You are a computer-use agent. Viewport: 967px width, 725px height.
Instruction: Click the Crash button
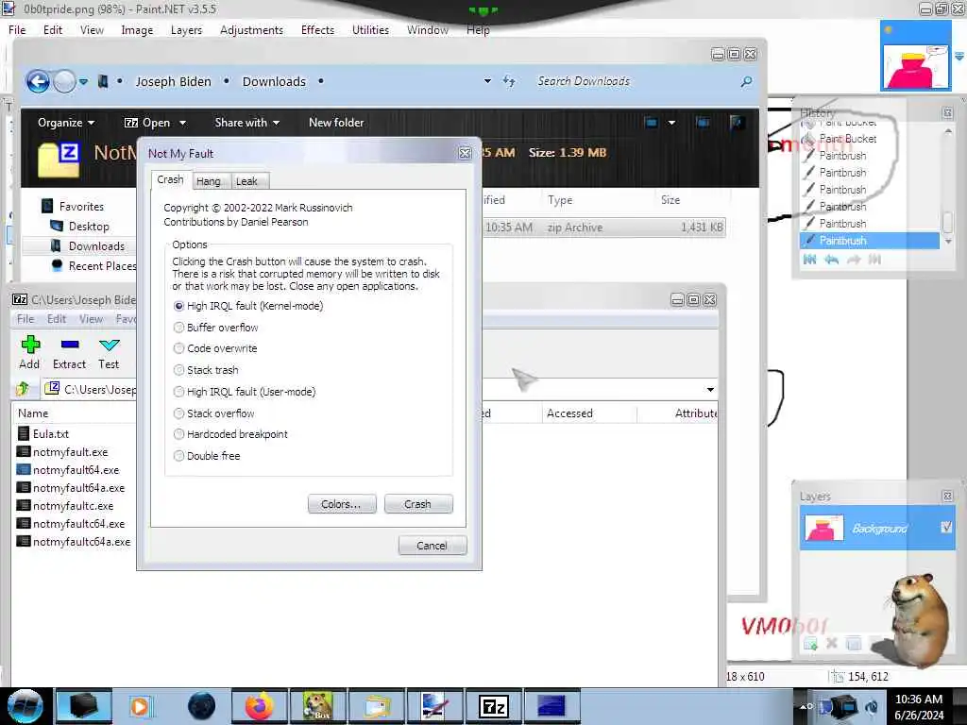pos(418,504)
